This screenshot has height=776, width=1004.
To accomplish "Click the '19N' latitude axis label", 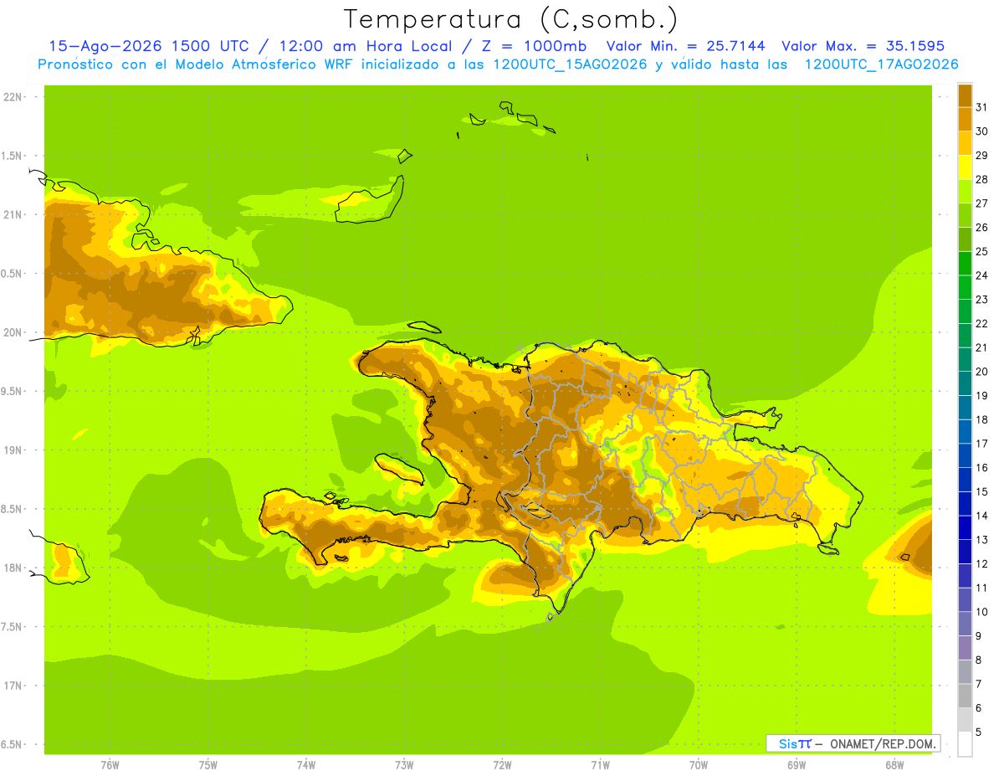I will coord(13,450).
